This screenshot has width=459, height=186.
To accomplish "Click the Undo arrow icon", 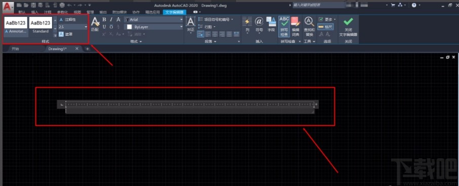I will tap(69, 5).
